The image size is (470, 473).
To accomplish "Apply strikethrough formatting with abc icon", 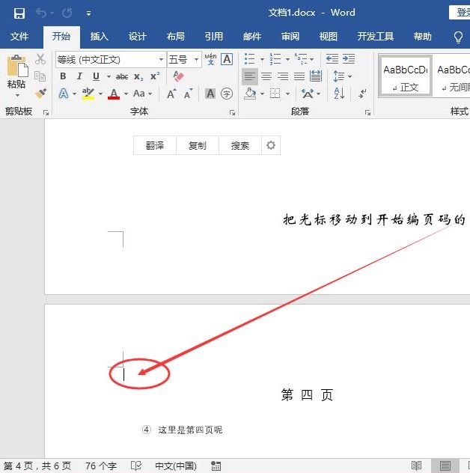I will point(121,76).
